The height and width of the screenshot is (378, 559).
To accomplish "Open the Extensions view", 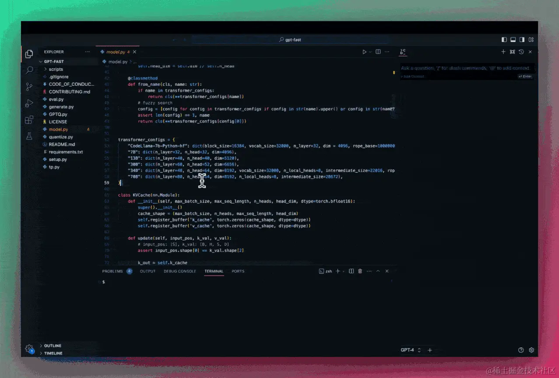I will (29, 120).
